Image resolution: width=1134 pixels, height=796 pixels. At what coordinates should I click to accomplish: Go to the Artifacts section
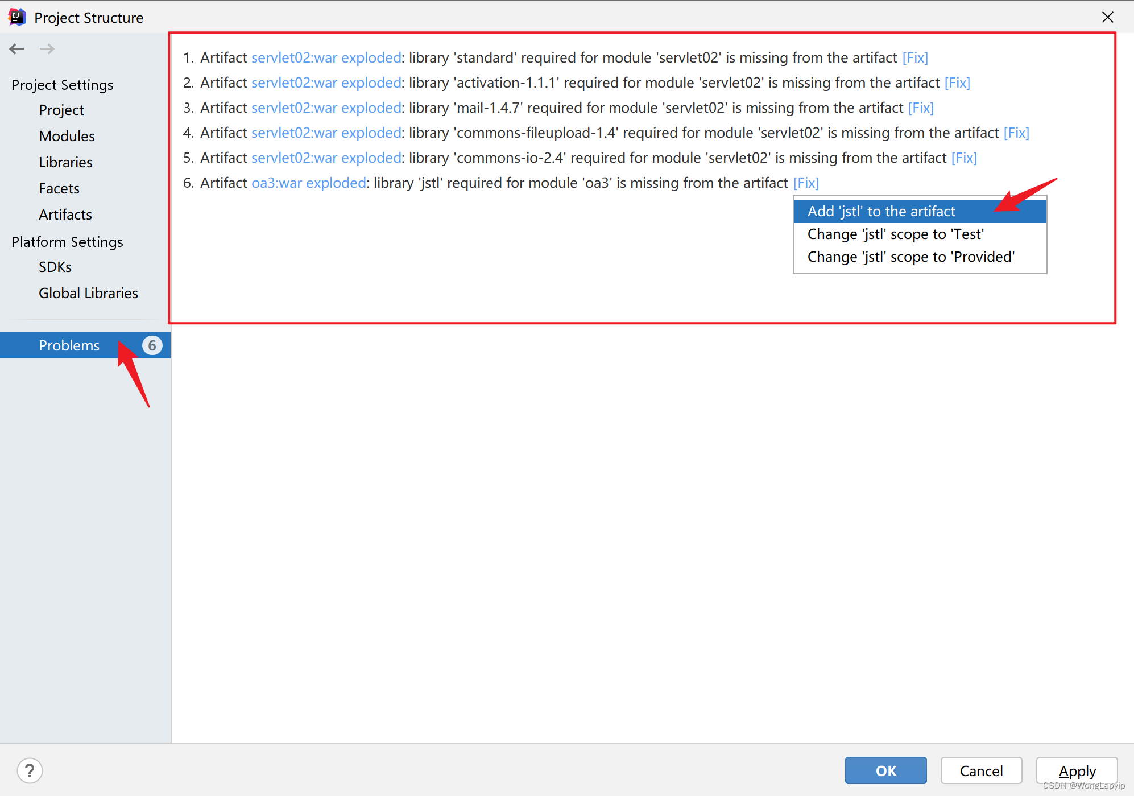tap(65, 215)
